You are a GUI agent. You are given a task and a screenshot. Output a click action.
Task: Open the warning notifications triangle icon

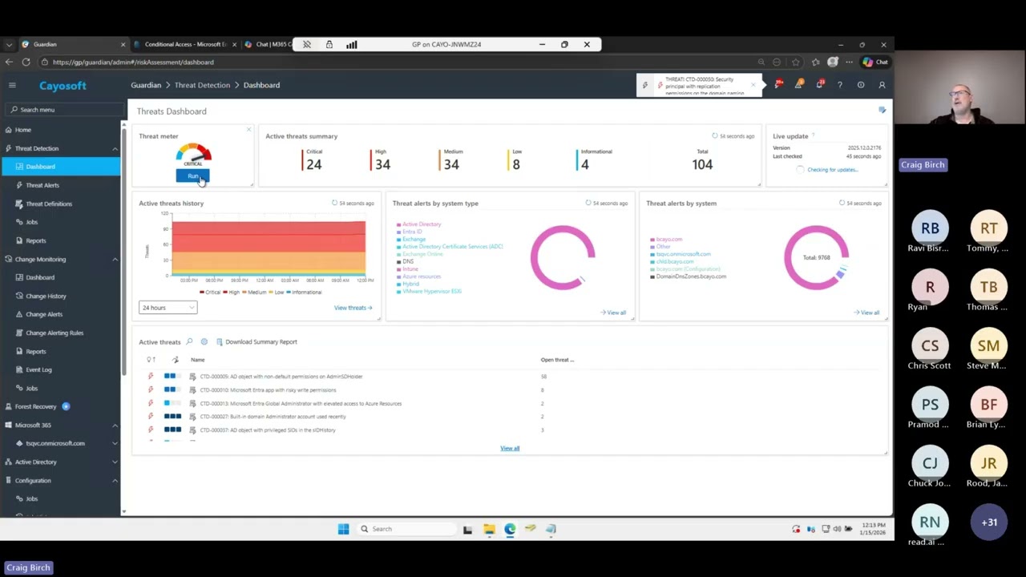(x=798, y=85)
